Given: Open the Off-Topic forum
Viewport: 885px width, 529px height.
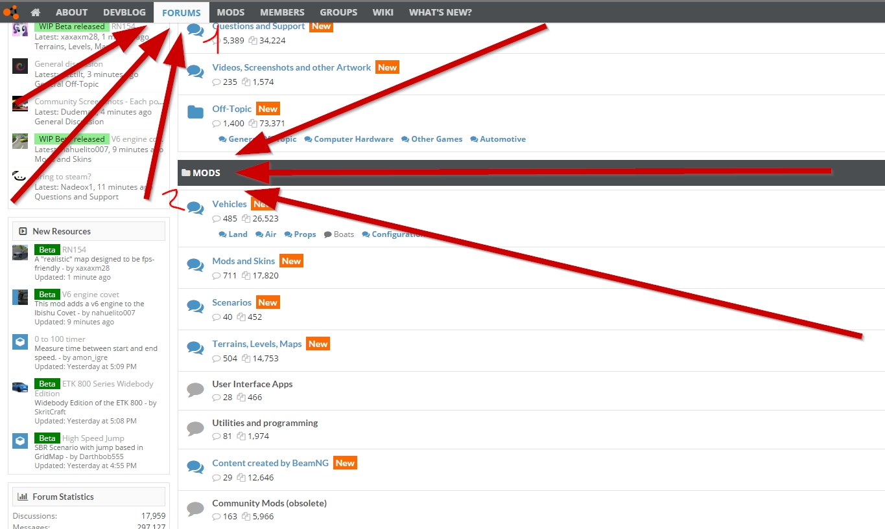Looking at the screenshot, I should tap(231, 109).
